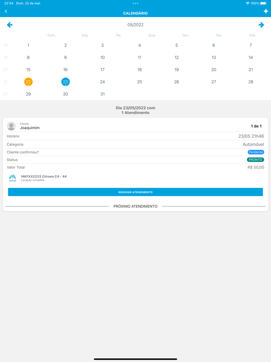271x362 pixels.
Task: Select date 23 highlighted blue
Action: [x=65, y=82]
